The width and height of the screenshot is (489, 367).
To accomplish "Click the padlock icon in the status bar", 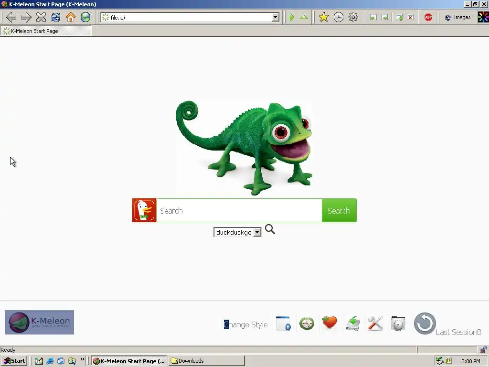I will (483, 349).
